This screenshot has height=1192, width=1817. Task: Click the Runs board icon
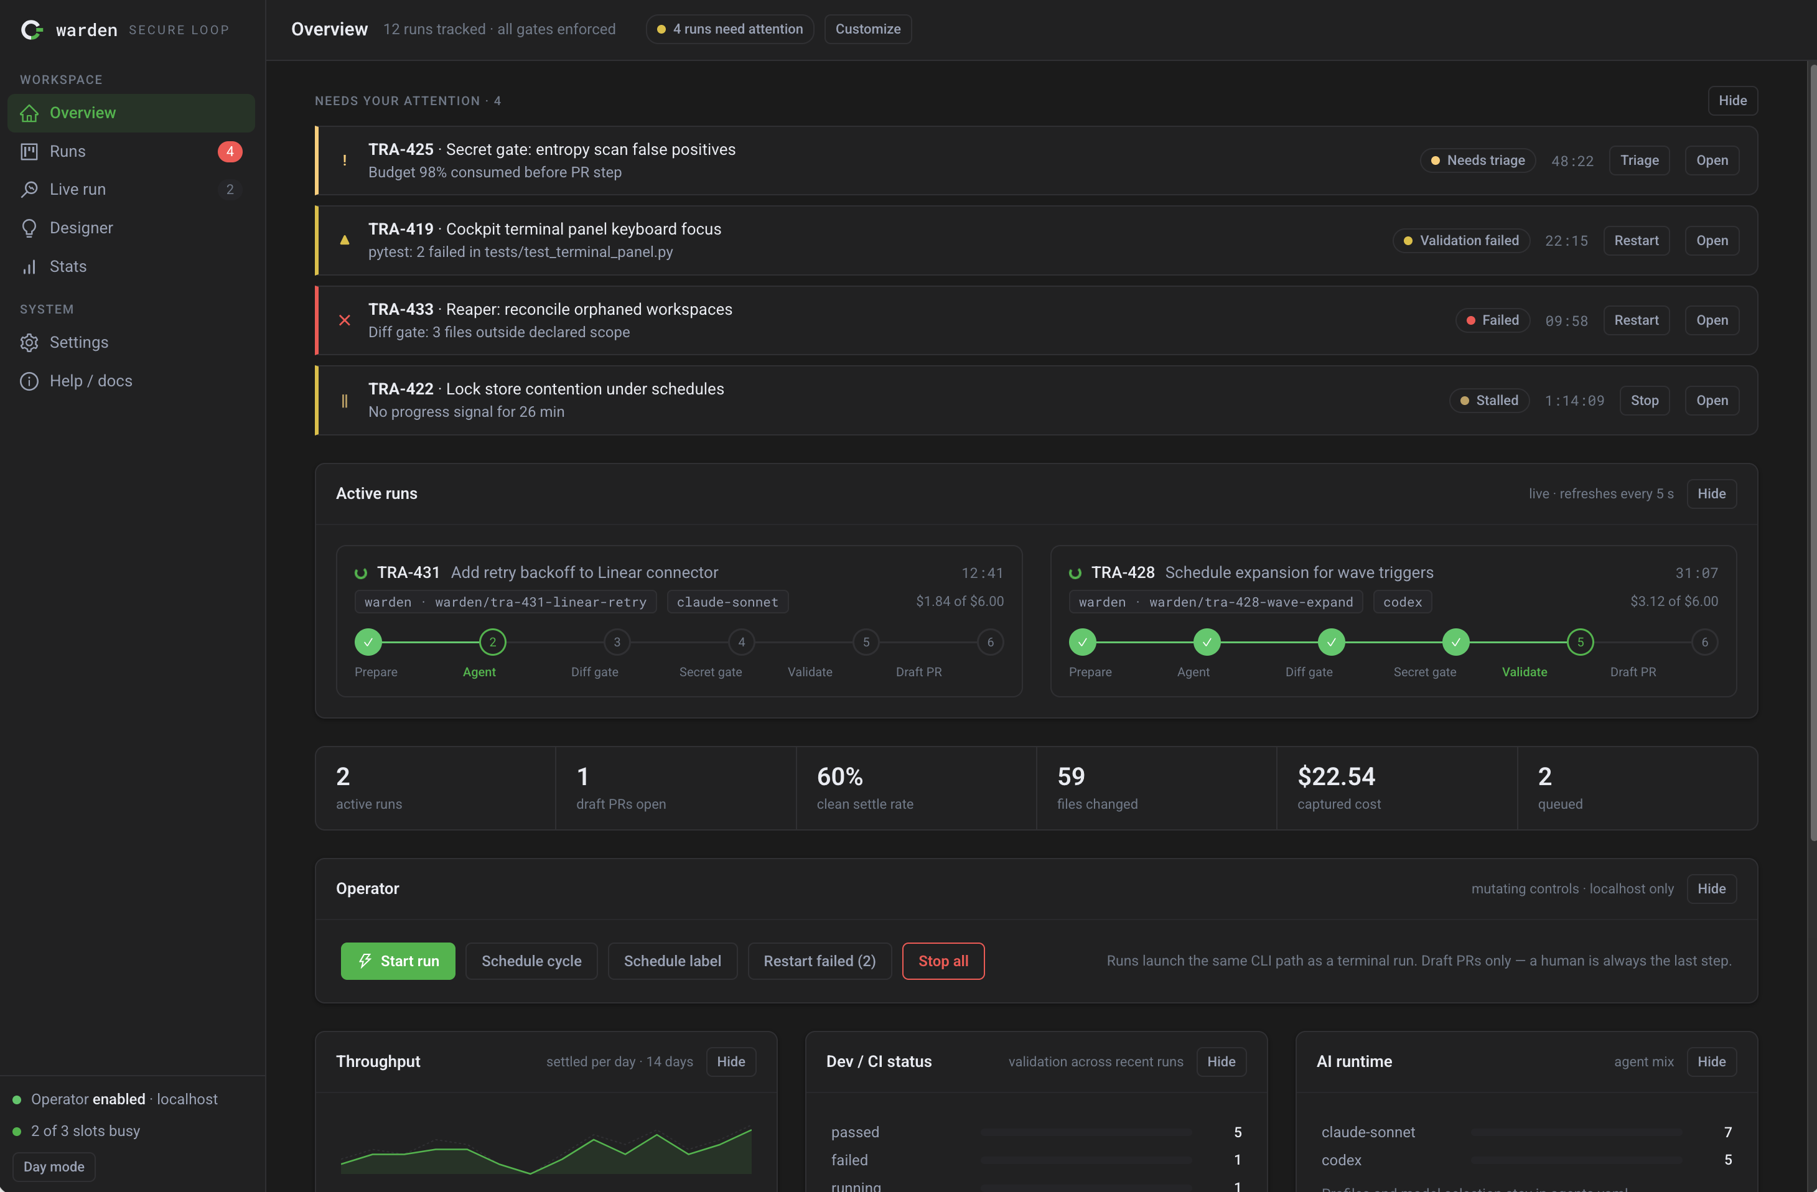[29, 151]
